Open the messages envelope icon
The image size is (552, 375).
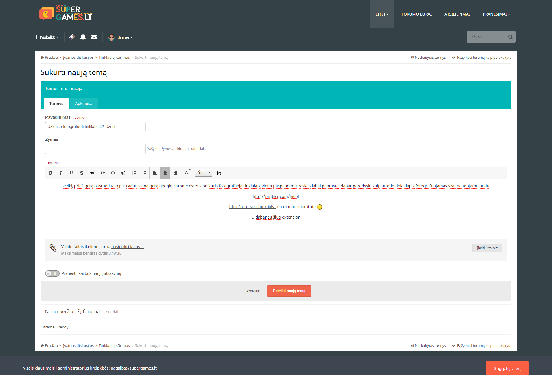94,37
